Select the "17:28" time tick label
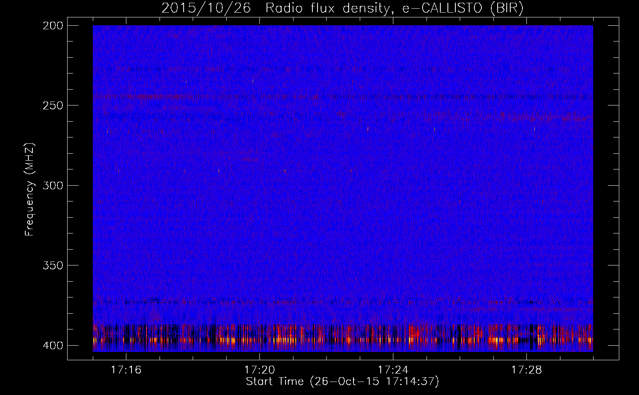This screenshot has height=395, width=639. [x=526, y=370]
